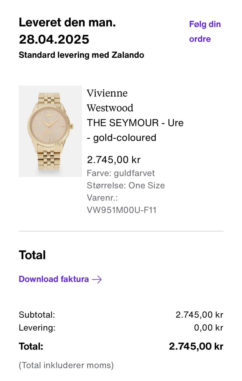Click the 'Følg din ordre' link
This screenshot has width=242, height=381.
(205, 32)
